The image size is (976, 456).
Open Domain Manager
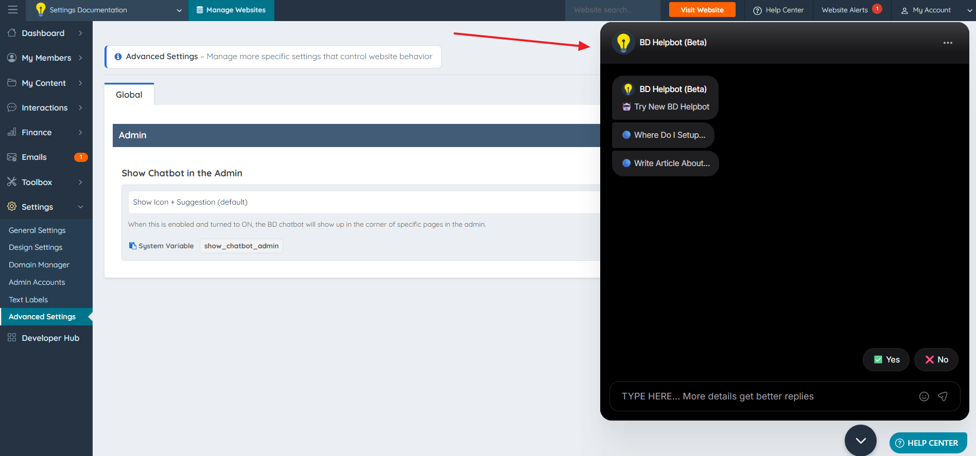(39, 265)
